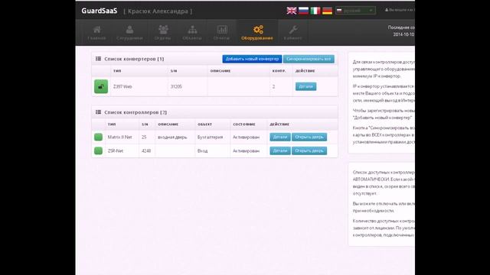Screen dimensions: 490x275
Task: Open the Отчеты reports tab
Action: click(x=221, y=33)
